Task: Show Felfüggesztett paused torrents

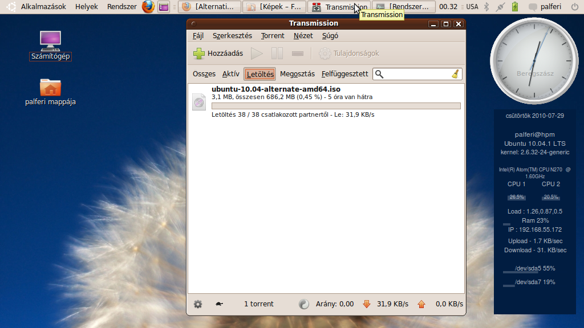Action: (x=344, y=74)
